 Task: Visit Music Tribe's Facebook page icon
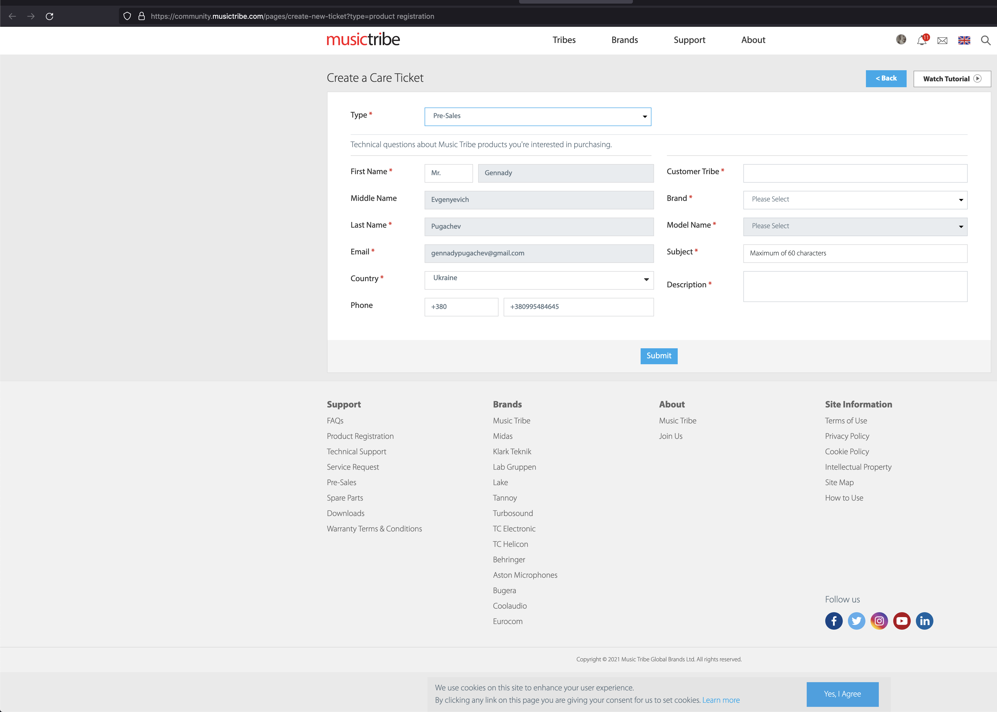[833, 620]
